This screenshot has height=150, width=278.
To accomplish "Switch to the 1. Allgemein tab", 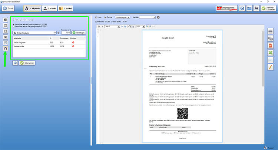I will point(33,8).
